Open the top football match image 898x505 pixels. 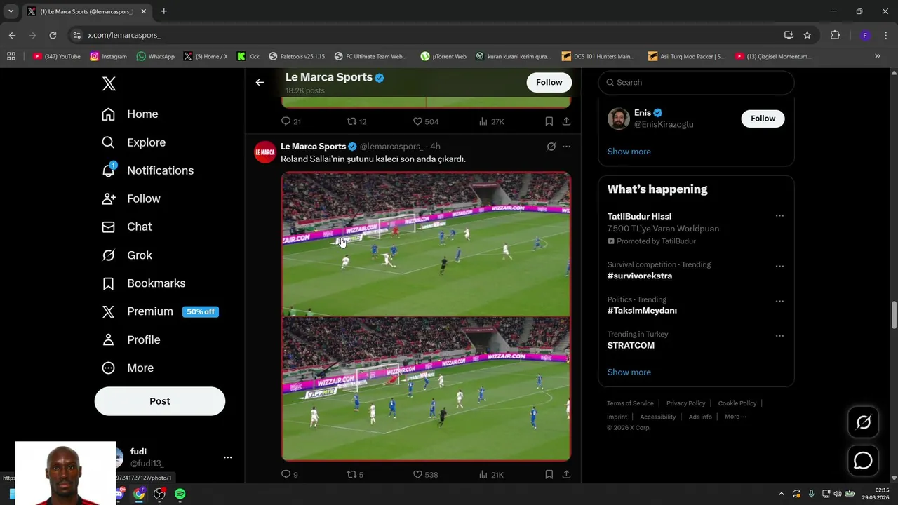[426, 244]
